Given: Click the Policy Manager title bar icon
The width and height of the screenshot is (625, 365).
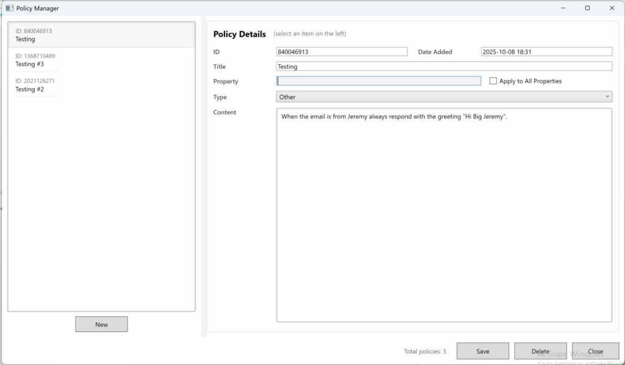Looking at the screenshot, I should click(9, 9).
